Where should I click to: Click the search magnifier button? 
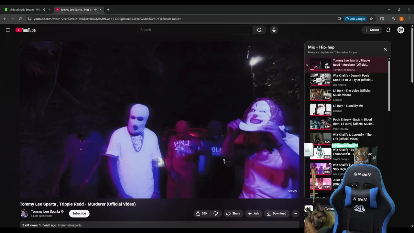click(x=259, y=30)
